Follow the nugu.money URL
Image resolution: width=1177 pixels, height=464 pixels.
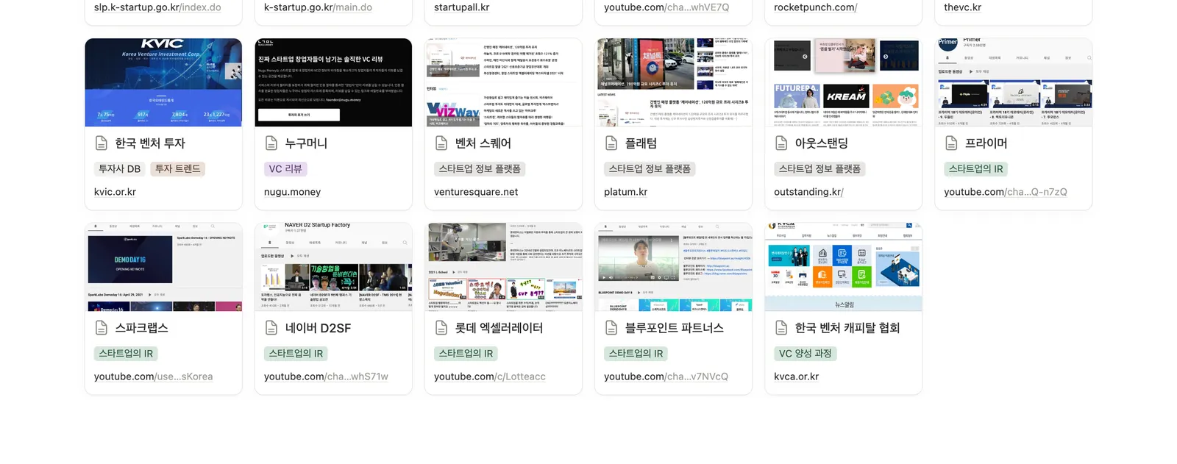(x=292, y=192)
